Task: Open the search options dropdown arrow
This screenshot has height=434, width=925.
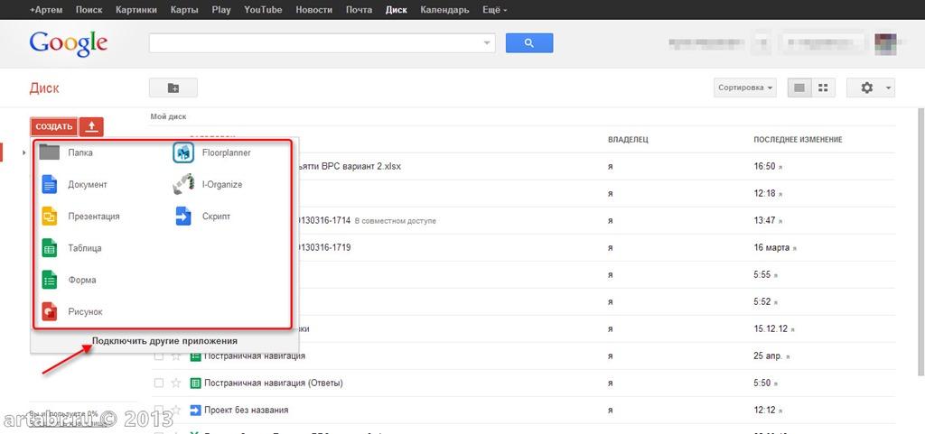Action: coord(487,43)
